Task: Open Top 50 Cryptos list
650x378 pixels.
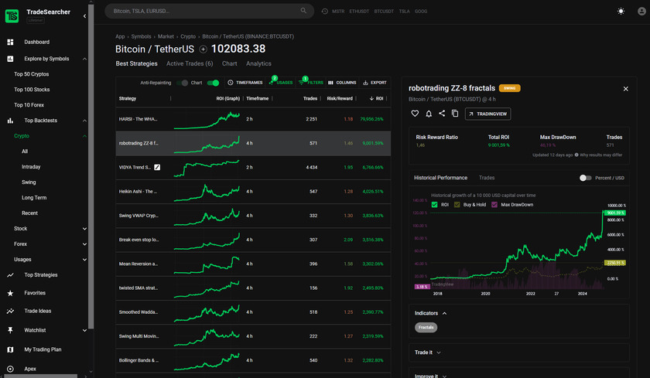Action: (x=32, y=74)
